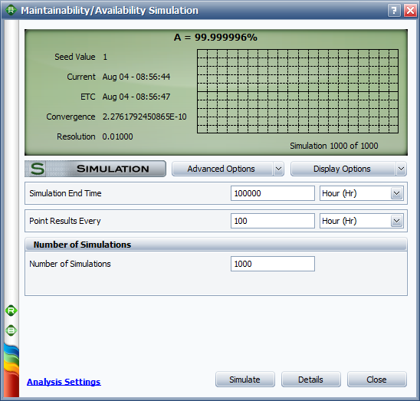Screen dimensions: 420x401
Task: Open the Advanced Options dropdown arrow
Action: tap(278, 169)
